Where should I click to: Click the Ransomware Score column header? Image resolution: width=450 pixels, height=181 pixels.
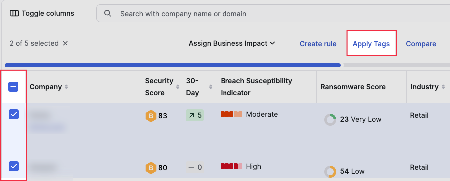point(353,87)
